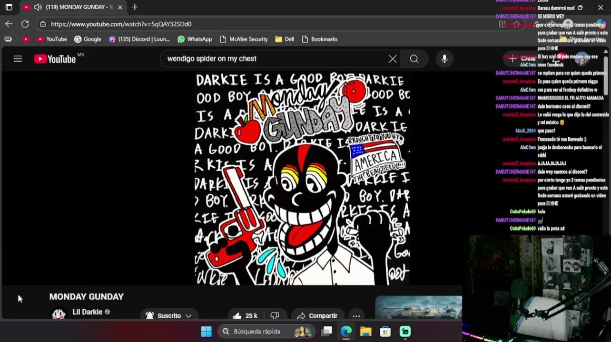Viewport: 611px width, 342px height.
Task: Click chat message 'vallo la pena xd'
Action: [x=551, y=228]
